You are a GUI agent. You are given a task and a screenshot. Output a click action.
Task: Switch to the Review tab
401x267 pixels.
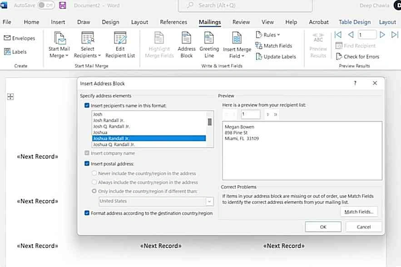tap(241, 22)
